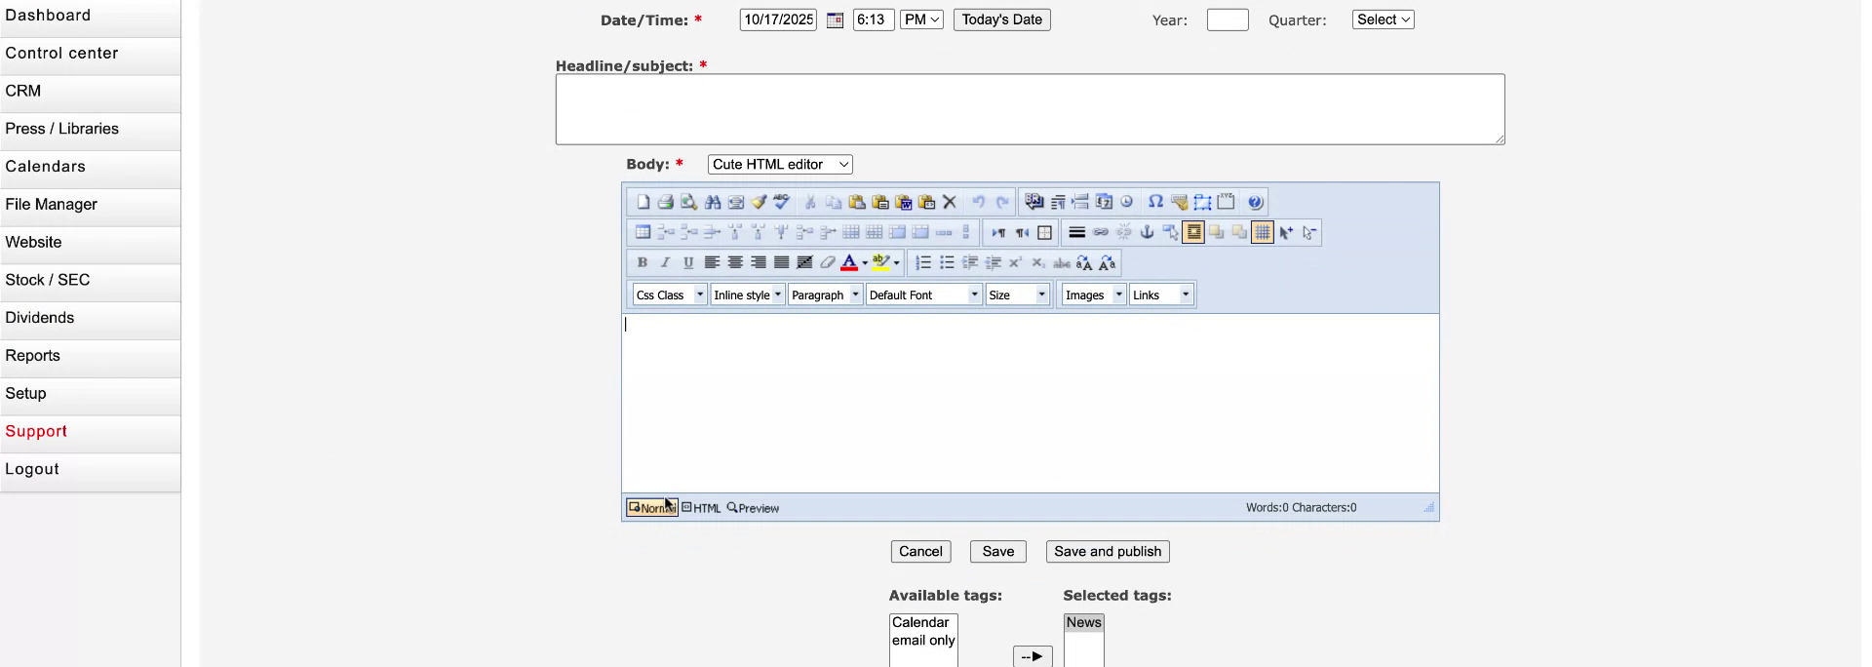
Task: Open the Paragraph format dropdown
Action: tap(825, 294)
